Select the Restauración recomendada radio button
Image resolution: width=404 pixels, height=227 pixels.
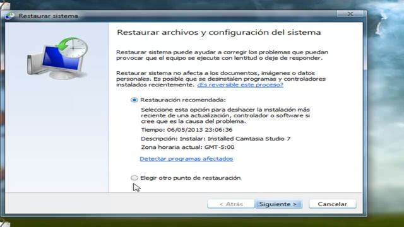click(x=134, y=100)
